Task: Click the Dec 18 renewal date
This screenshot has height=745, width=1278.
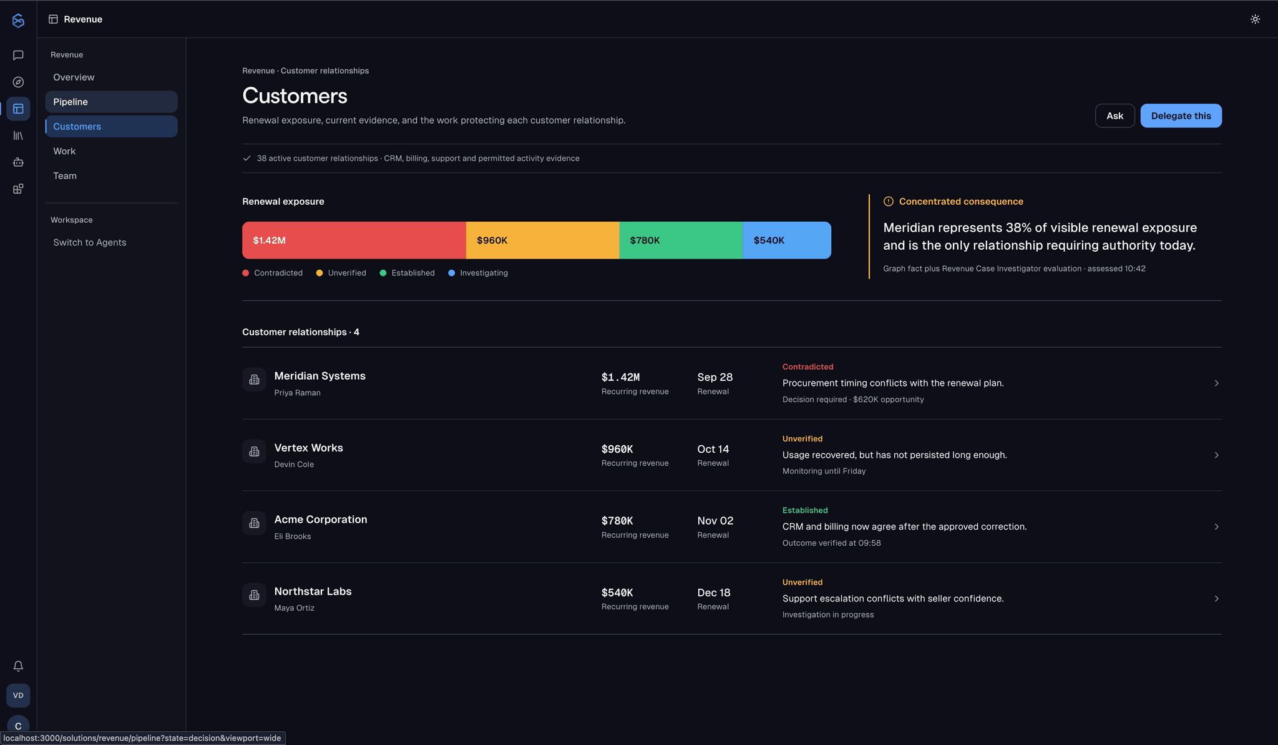Action: pyautogui.click(x=713, y=593)
